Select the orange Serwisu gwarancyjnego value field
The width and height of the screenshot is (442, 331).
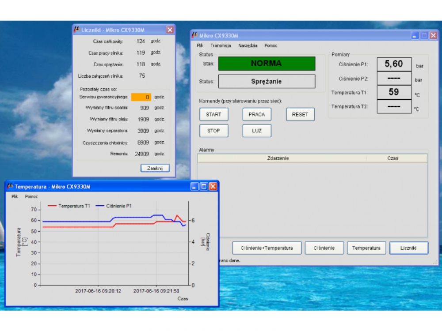141,97
